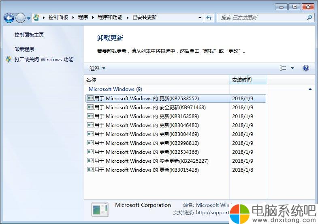Expand the view options dropdown arrow

click(293, 68)
